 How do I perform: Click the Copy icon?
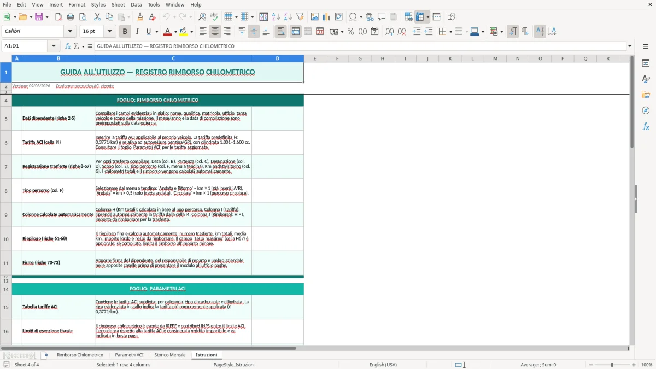pos(109,17)
